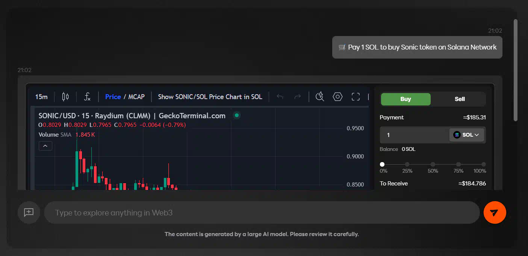The height and width of the screenshot is (256, 528).
Task: Focus the Type to explore anything input
Action: (x=262, y=212)
